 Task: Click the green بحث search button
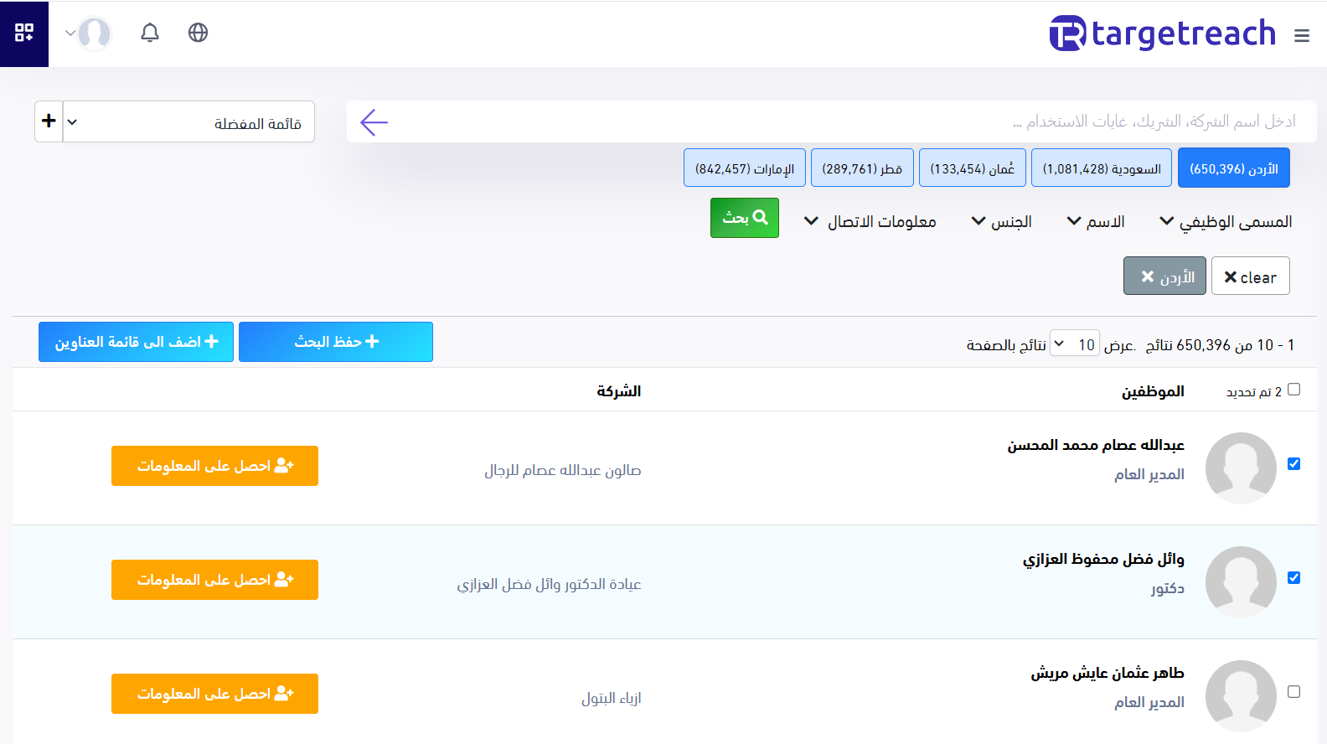click(744, 218)
